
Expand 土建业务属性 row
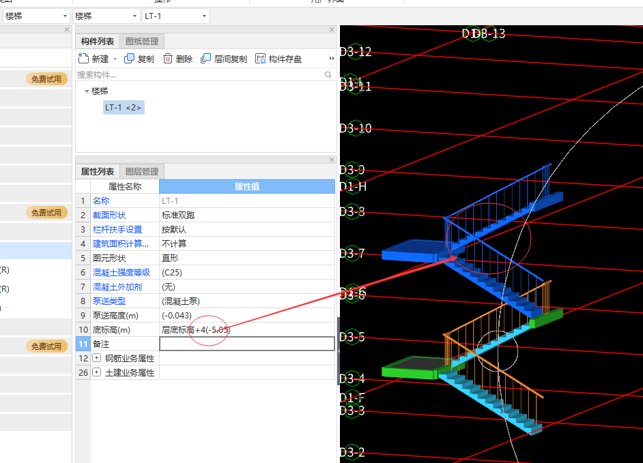pos(96,372)
